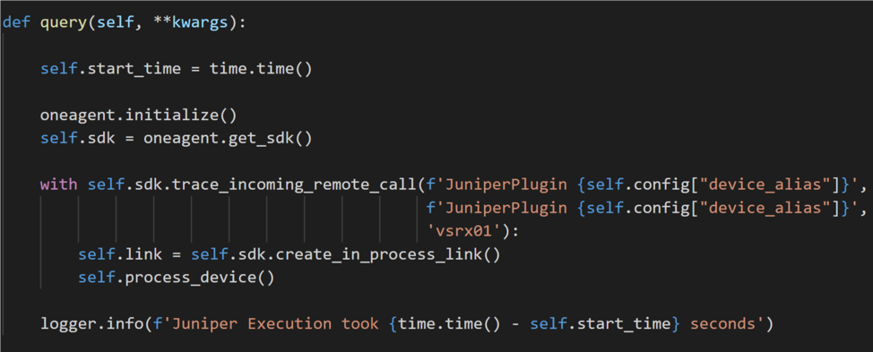The height and width of the screenshot is (352, 873).
Task: Click the def keyword
Action: [x=17, y=25]
